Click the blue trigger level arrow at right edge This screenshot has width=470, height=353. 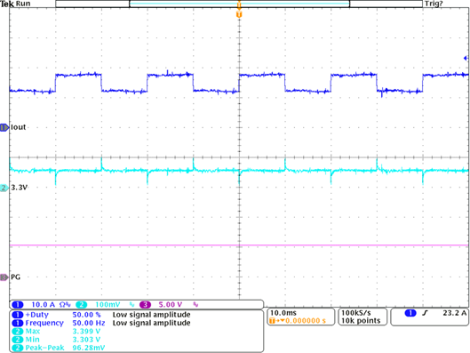(466, 58)
